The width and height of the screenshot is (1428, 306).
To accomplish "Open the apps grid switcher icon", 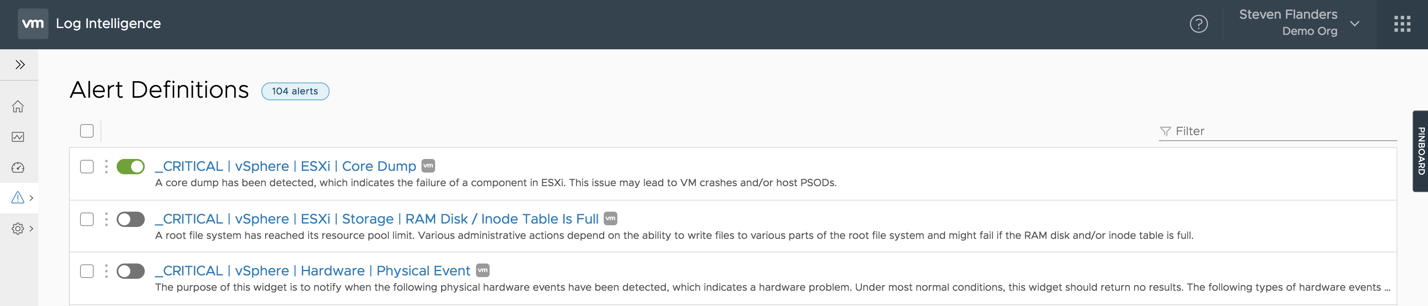I will [x=1402, y=24].
